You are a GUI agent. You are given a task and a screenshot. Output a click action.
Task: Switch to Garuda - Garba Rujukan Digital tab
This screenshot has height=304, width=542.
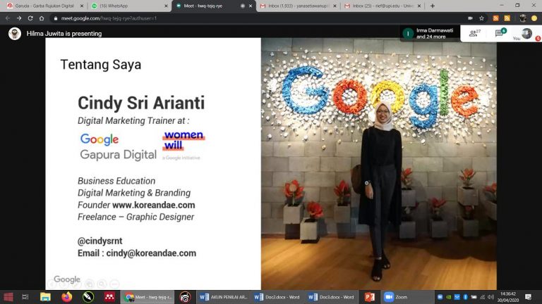point(44,6)
